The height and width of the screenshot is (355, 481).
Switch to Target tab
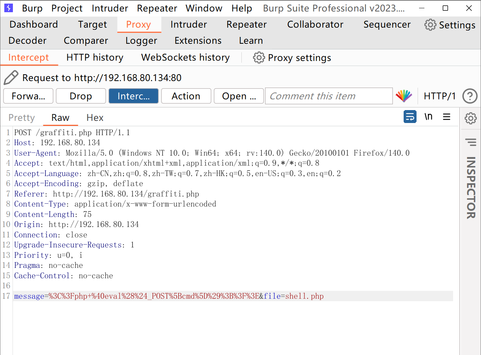coord(92,24)
